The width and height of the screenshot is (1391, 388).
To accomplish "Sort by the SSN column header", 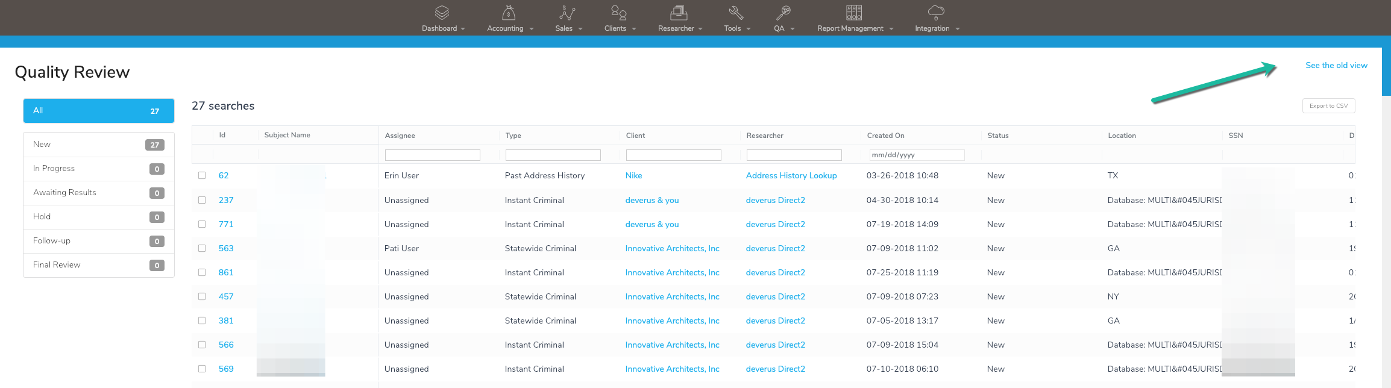I will pos(1236,136).
